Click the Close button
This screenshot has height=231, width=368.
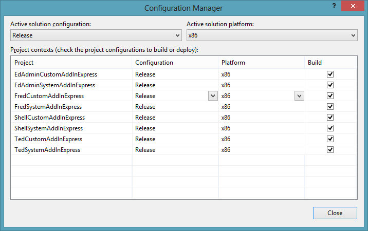point(335,213)
